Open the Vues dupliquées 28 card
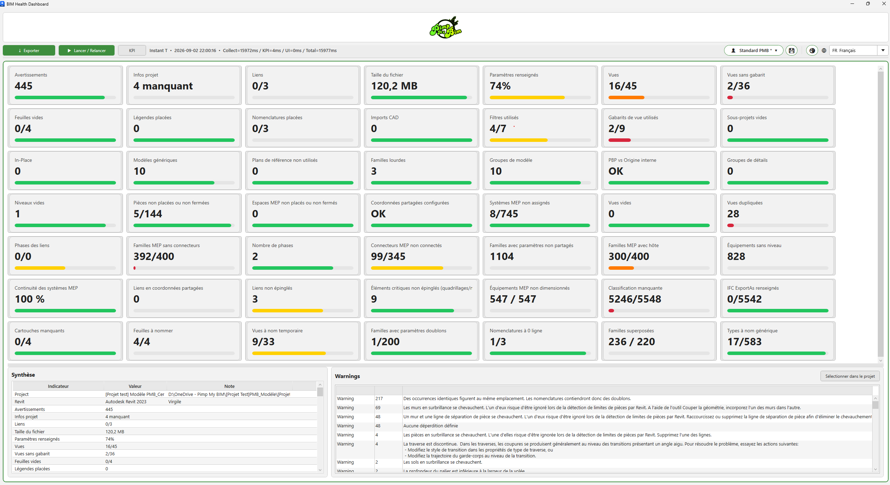This screenshot has width=890, height=485. (778, 213)
